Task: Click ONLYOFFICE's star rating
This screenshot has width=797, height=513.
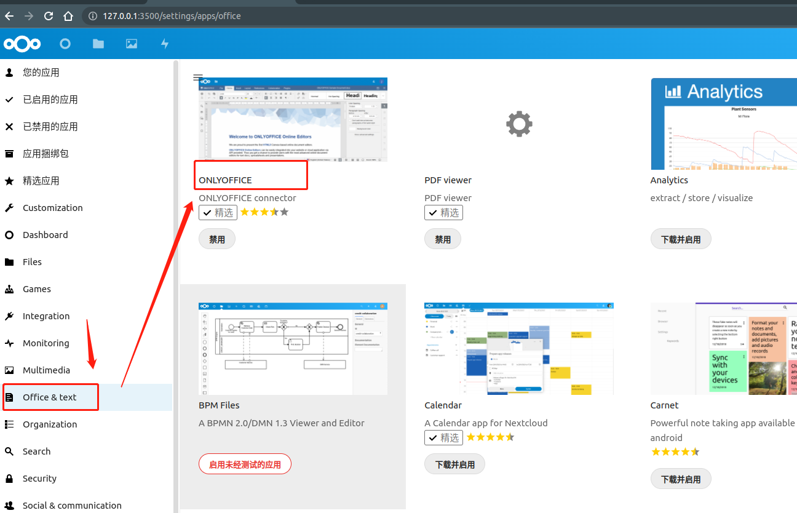Action: pyautogui.click(x=264, y=212)
